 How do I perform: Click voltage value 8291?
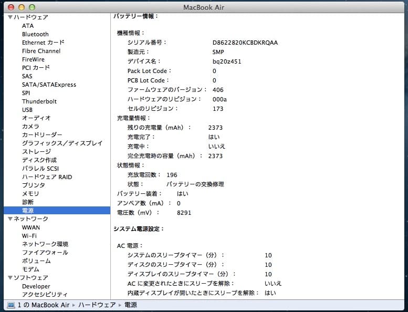click(184, 213)
